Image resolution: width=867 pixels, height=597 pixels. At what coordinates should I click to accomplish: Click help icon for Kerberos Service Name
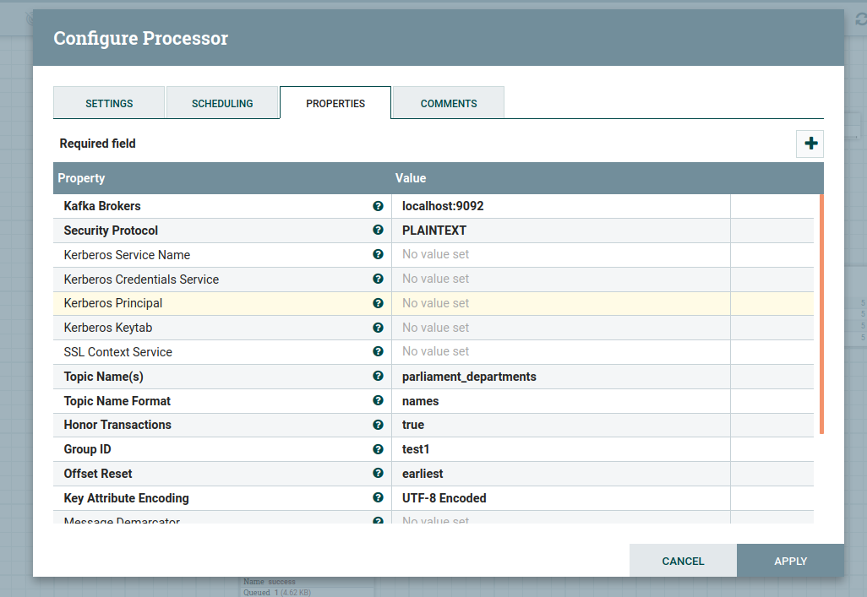(378, 254)
